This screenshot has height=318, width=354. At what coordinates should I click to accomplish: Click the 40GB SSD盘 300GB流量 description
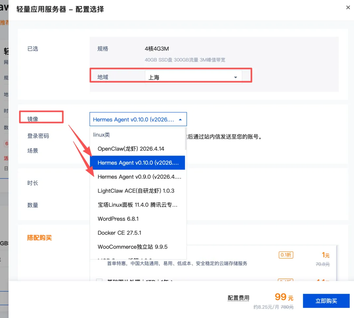[x=185, y=60]
